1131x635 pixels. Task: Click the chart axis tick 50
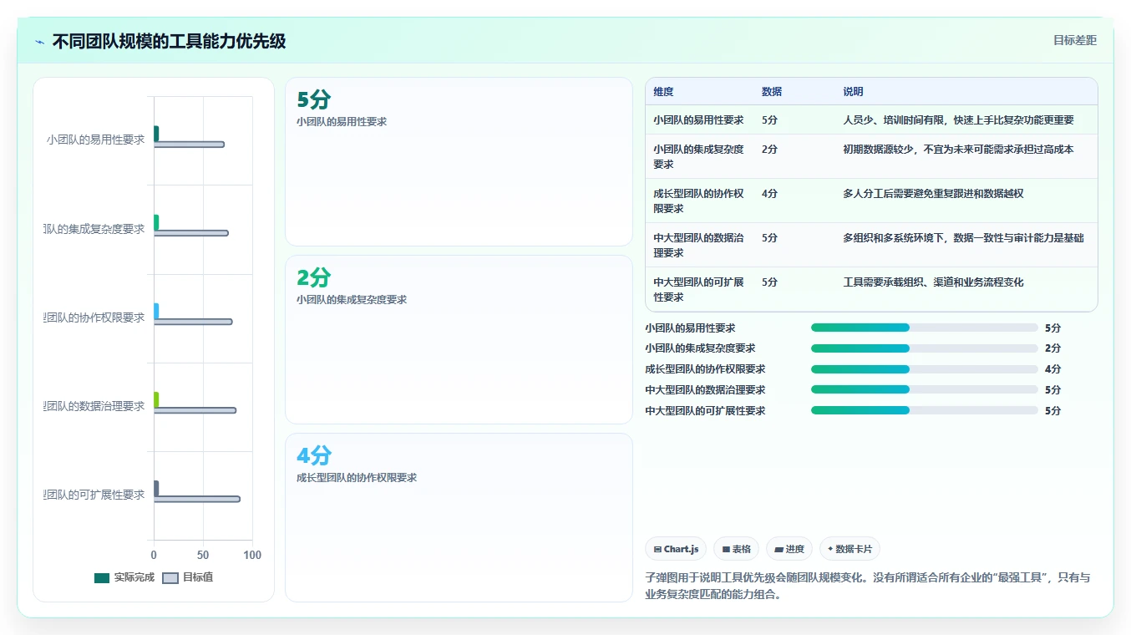203,556
